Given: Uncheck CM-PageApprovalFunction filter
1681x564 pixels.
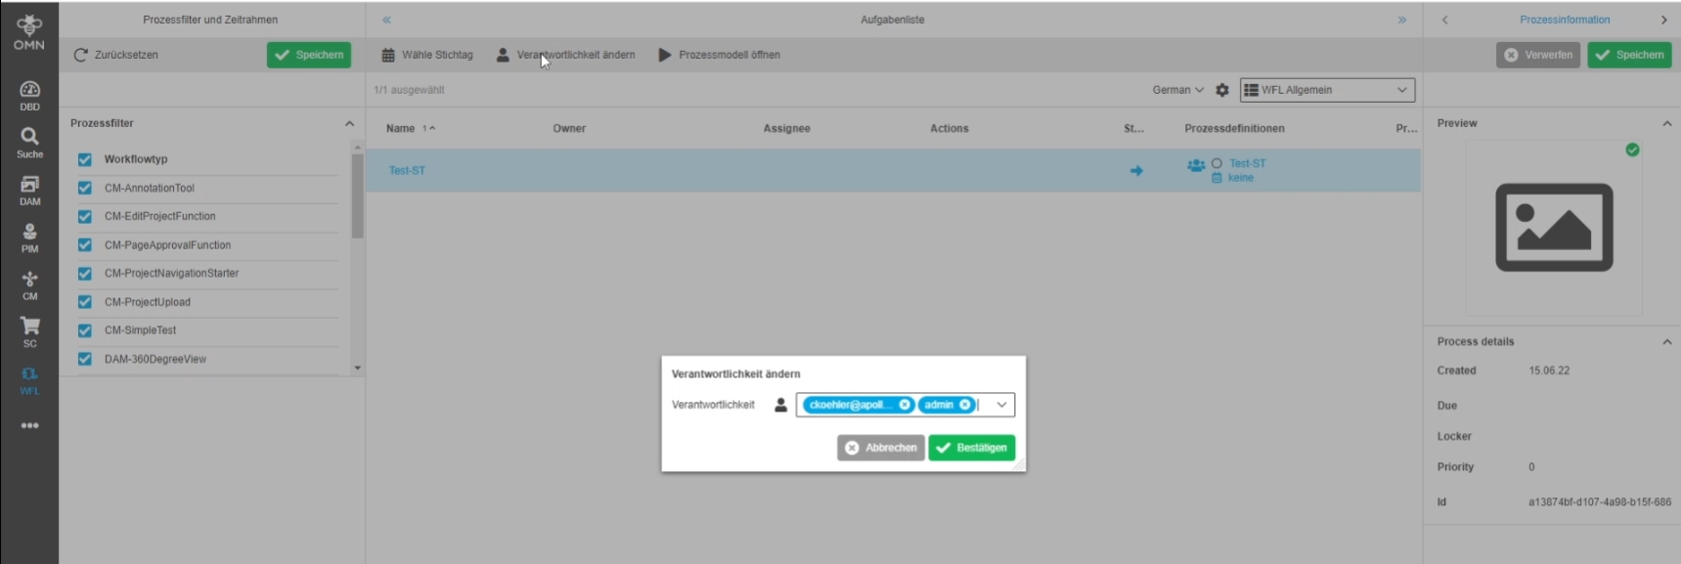Looking at the screenshot, I should tap(85, 245).
